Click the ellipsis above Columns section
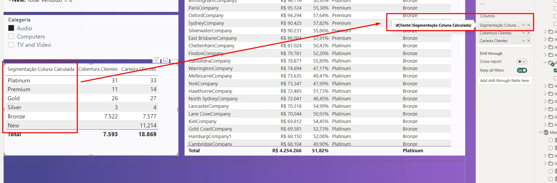This screenshot has height=183, width=557. 482,4
